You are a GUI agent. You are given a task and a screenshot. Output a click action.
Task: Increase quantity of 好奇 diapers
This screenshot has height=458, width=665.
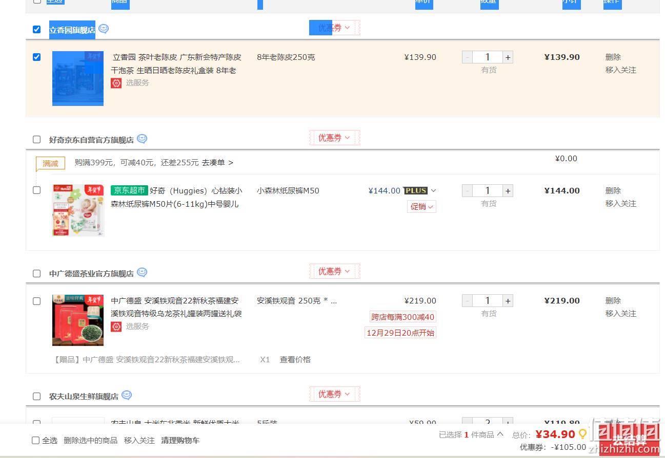pyautogui.click(x=508, y=191)
